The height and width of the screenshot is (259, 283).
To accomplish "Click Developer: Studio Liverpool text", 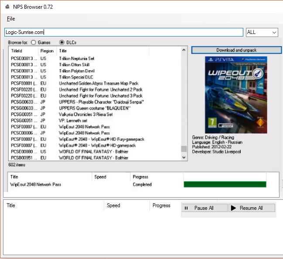I will [x=216, y=151].
